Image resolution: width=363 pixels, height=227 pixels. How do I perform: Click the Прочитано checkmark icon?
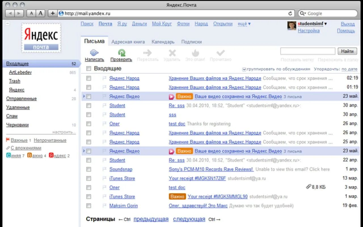click(x=221, y=53)
